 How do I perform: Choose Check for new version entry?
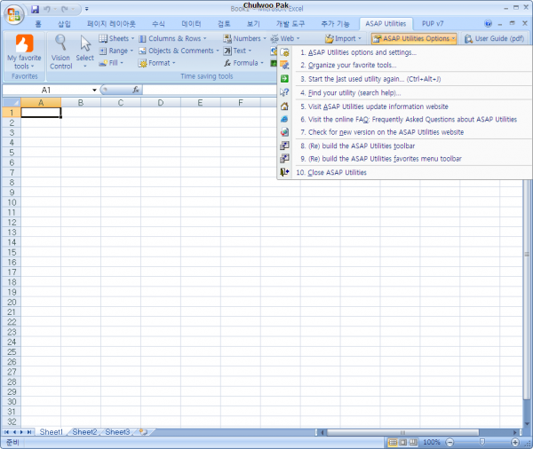(404, 132)
